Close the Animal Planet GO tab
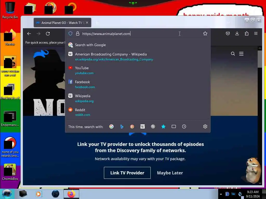Image resolution: width=266 pixels, height=199 pixels. coord(87,23)
